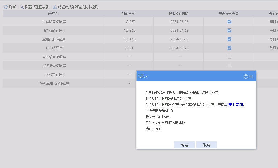
Task: Click the 确定 button
Action: (185, 145)
